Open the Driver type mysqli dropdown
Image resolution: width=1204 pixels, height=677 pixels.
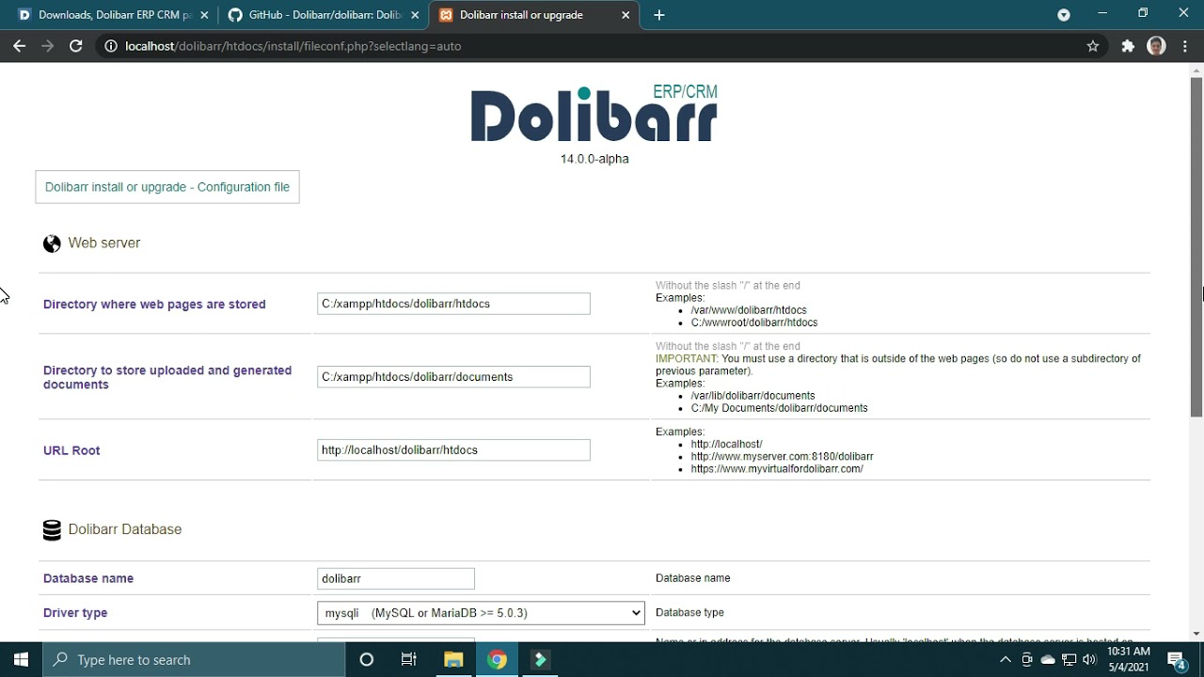click(x=481, y=613)
